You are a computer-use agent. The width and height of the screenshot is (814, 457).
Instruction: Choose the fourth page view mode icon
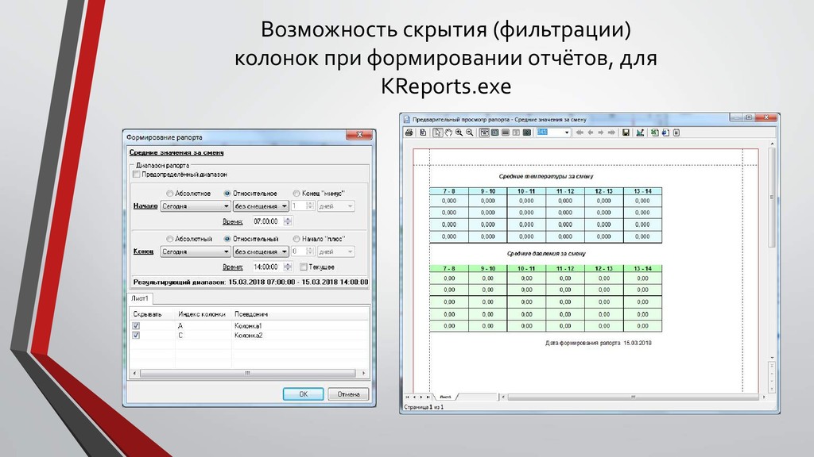click(x=516, y=132)
